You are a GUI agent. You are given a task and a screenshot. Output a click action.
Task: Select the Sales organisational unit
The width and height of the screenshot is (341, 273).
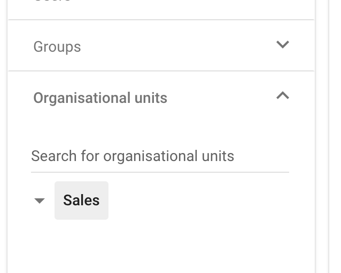pyautogui.click(x=81, y=200)
